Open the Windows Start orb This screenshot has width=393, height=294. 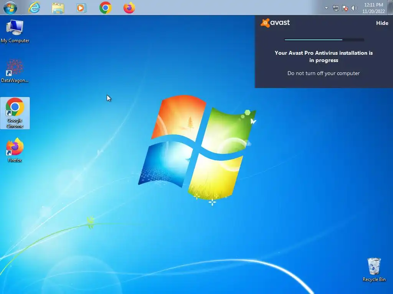10,8
